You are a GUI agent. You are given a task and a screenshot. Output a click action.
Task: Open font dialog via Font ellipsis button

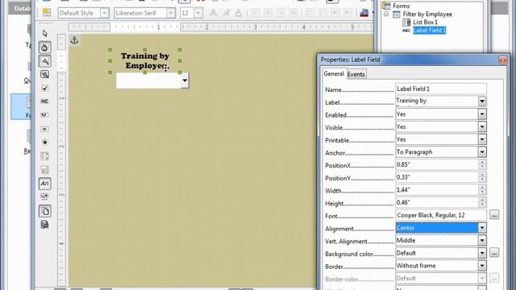494,215
